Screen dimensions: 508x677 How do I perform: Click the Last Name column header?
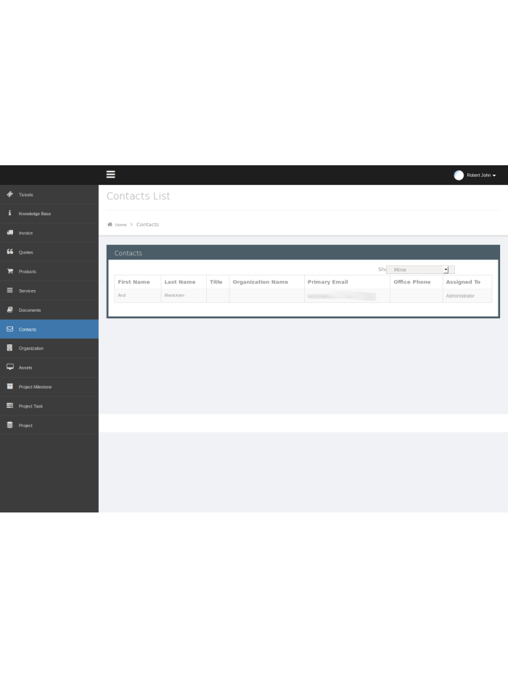click(180, 282)
